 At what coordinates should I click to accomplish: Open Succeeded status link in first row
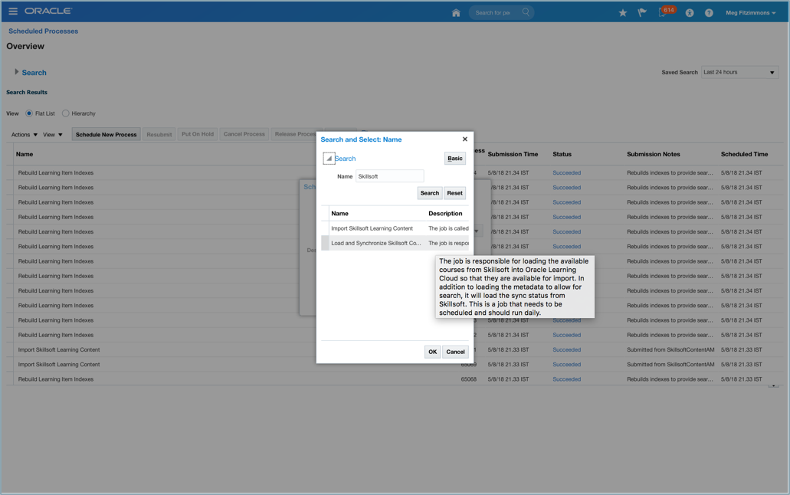(566, 173)
